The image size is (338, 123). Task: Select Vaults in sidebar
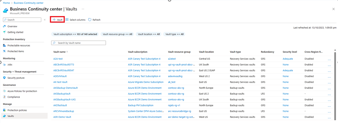tap(24, 116)
